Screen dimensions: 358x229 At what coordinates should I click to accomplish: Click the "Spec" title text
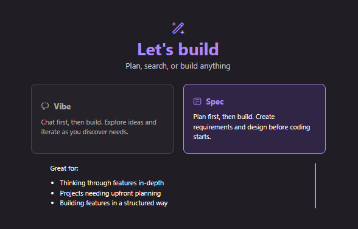(214, 101)
